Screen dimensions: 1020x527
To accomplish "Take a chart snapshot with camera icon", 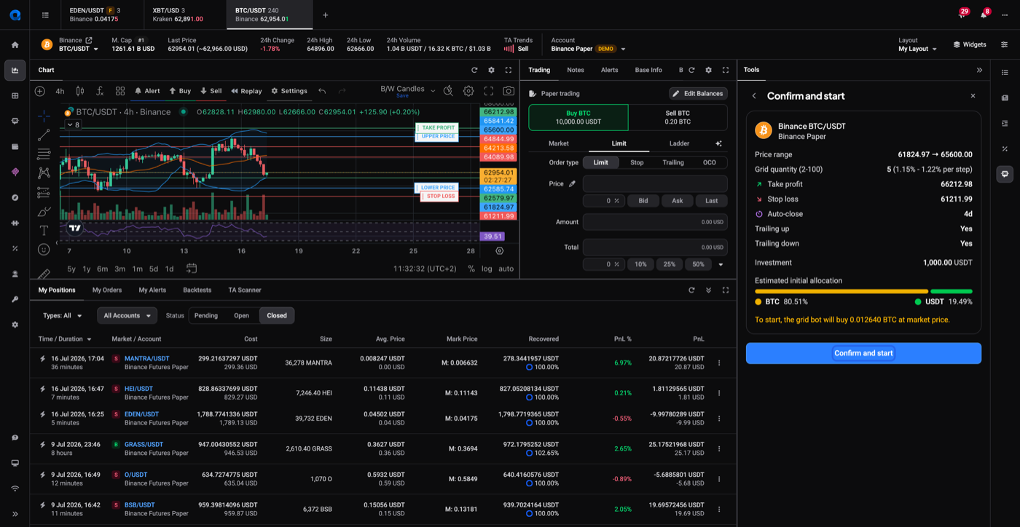I will click(x=509, y=91).
